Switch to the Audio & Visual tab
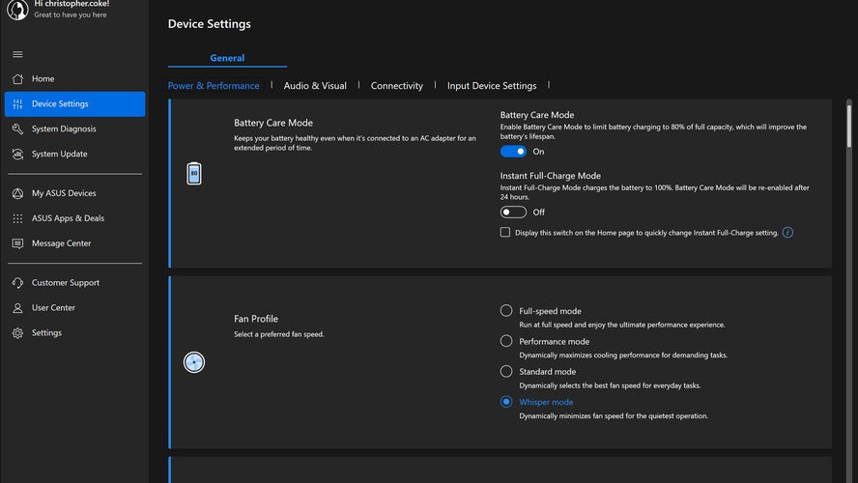 tap(315, 86)
